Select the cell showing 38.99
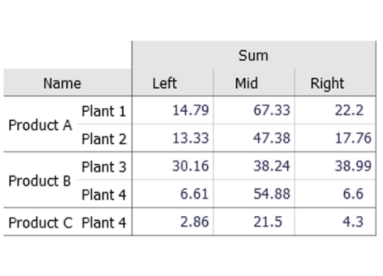383x276 pixels. 335,166
